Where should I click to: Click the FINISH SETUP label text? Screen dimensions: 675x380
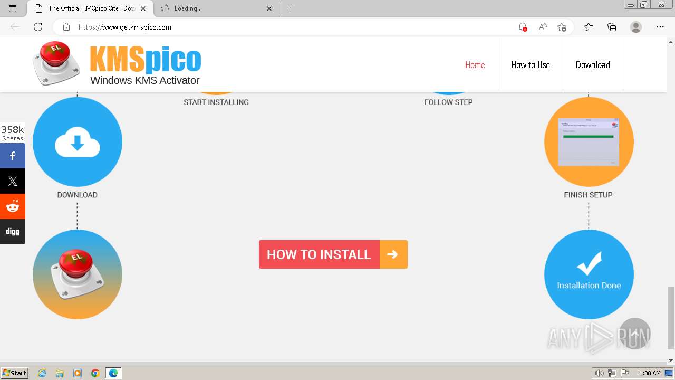pos(588,195)
